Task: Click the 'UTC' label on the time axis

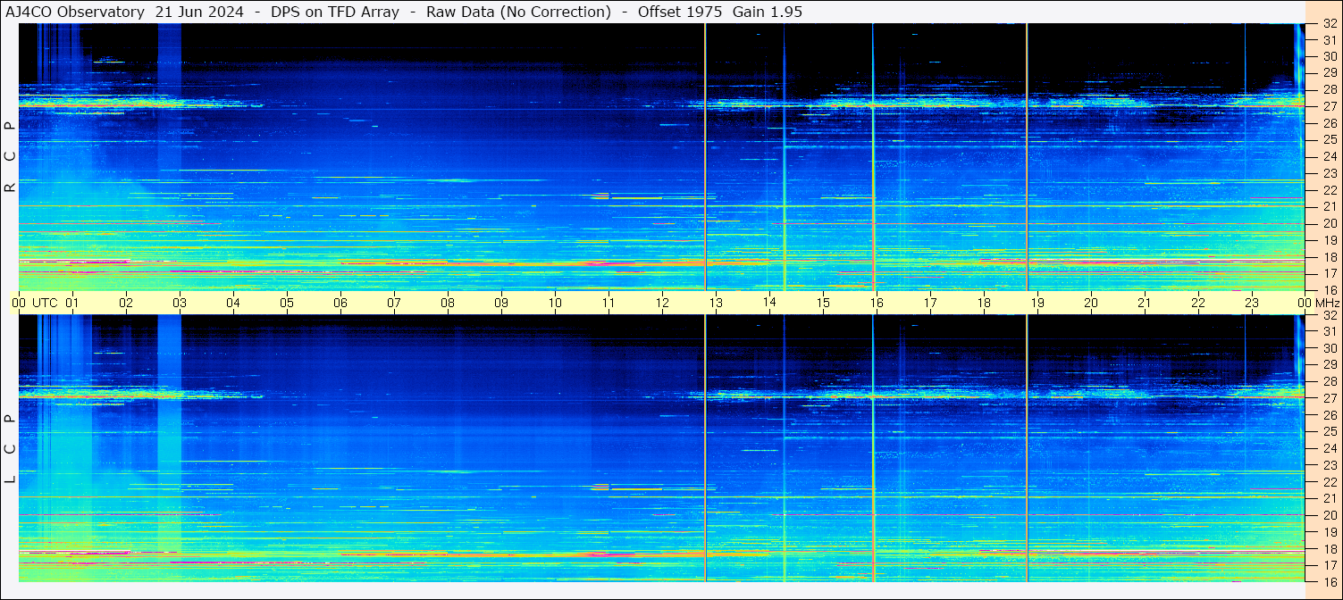Action: 46,303
